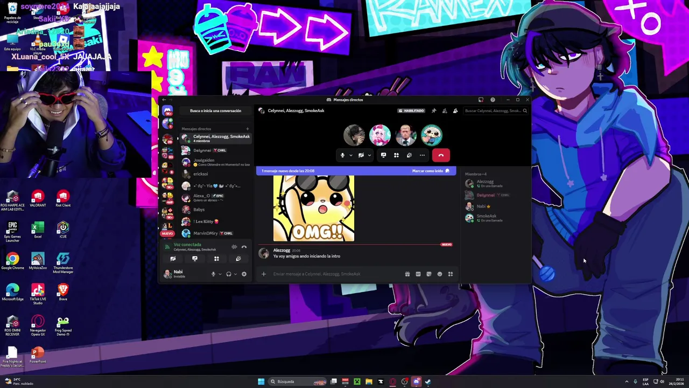Screen dimensions: 689x388
Task: Mute microphone in the call controls
Action: click(342, 155)
